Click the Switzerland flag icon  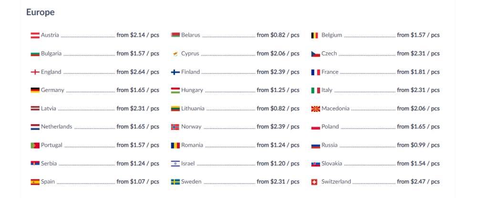314,182
